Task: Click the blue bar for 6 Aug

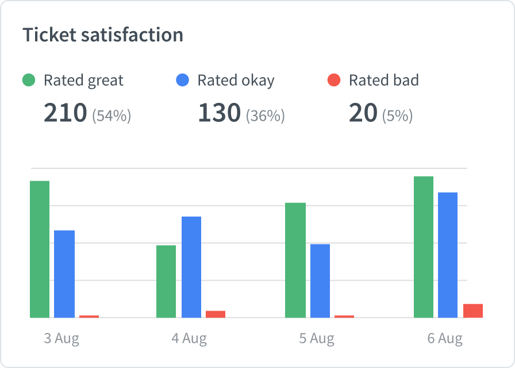Action: pyautogui.click(x=448, y=255)
